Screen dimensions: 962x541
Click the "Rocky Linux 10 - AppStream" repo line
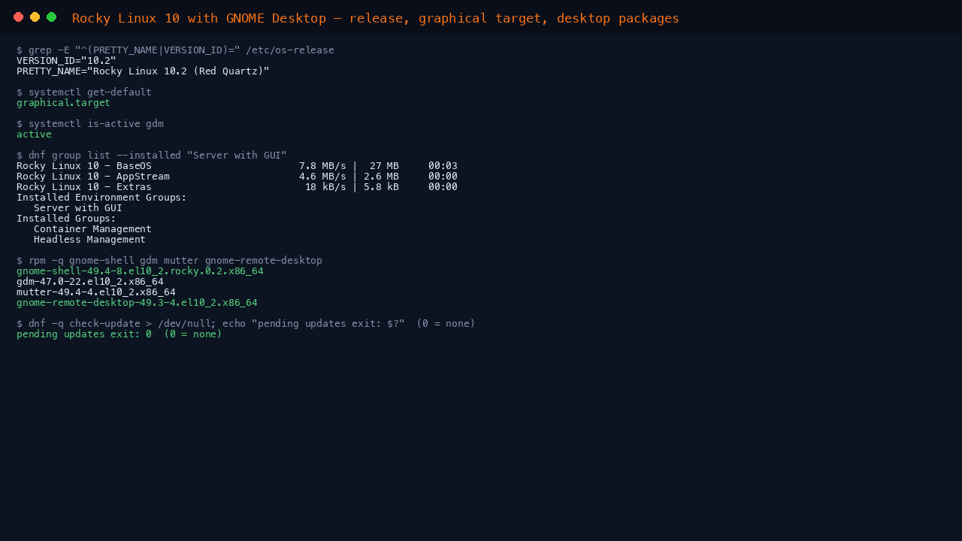point(237,177)
